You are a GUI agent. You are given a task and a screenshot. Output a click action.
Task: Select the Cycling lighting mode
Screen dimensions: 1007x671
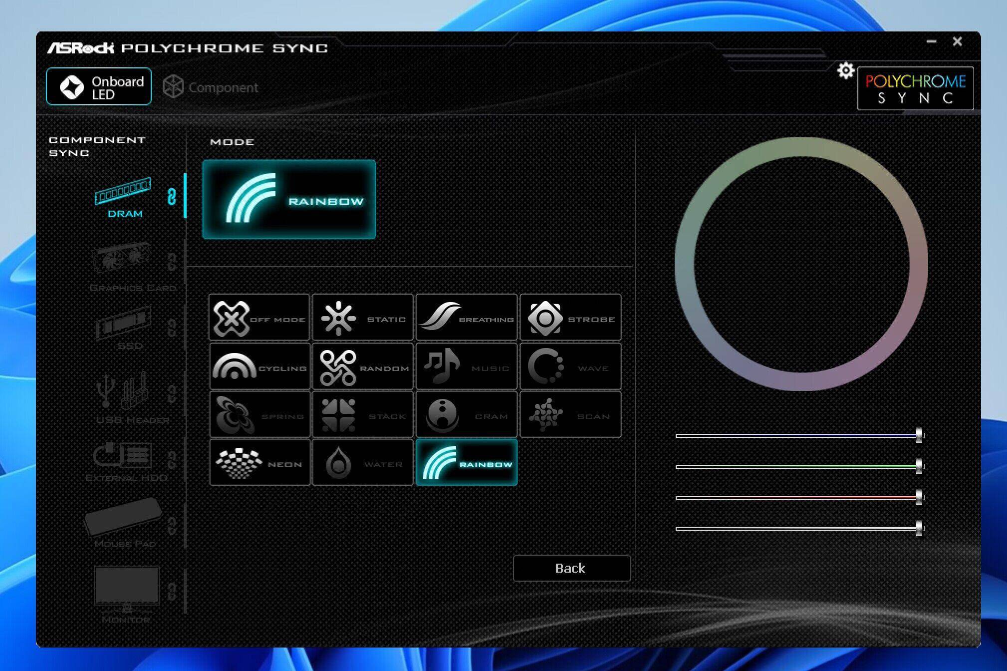tap(259, 366)
